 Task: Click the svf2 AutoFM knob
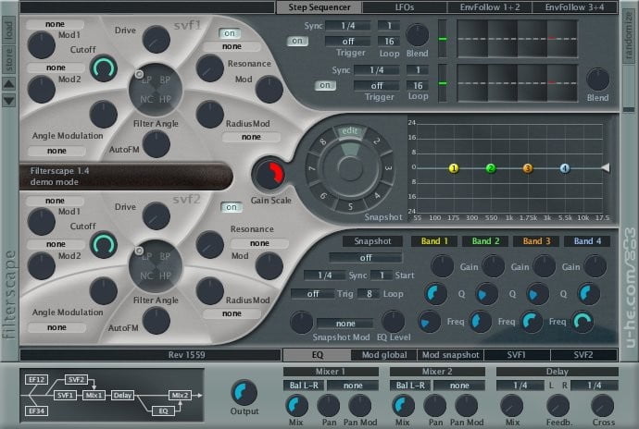157,321
